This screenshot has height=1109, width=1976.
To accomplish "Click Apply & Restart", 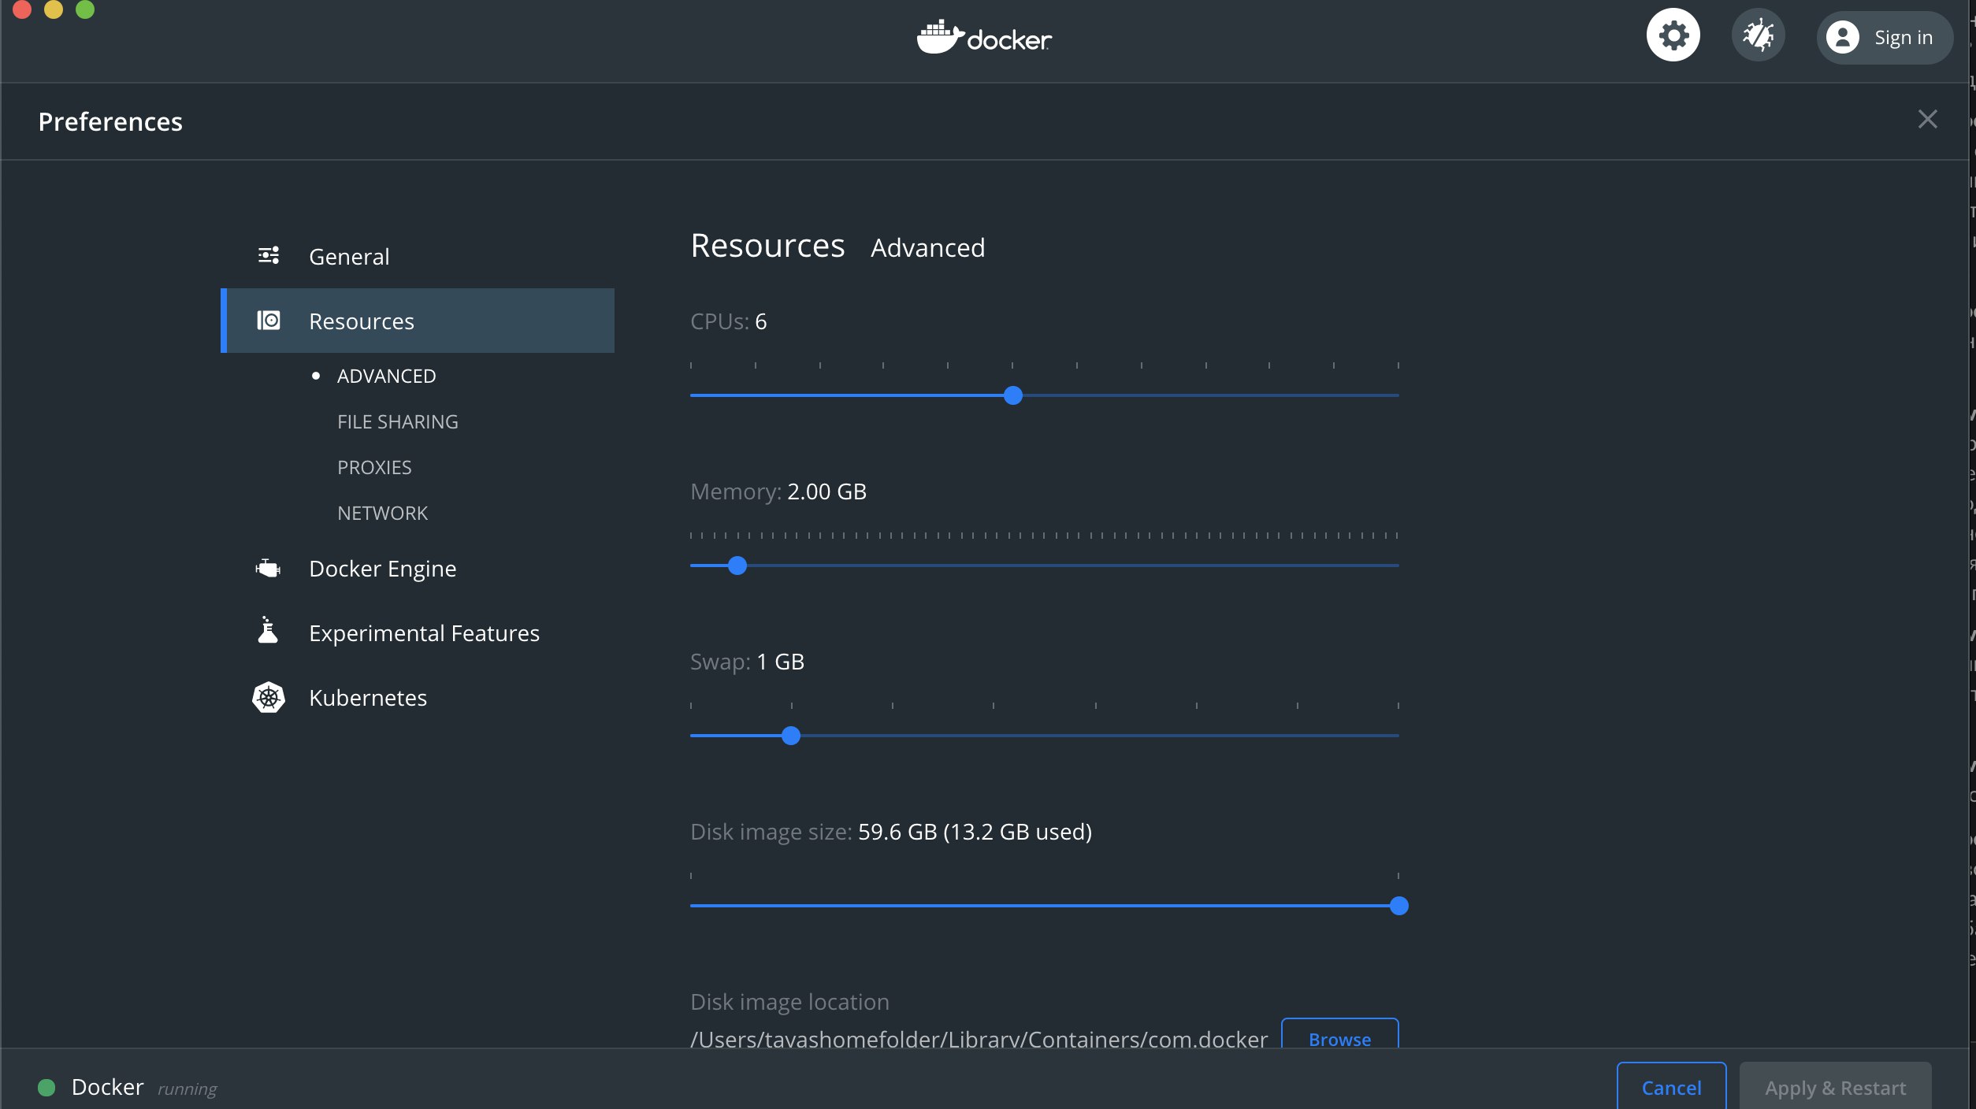I will coord(1835,1087).
